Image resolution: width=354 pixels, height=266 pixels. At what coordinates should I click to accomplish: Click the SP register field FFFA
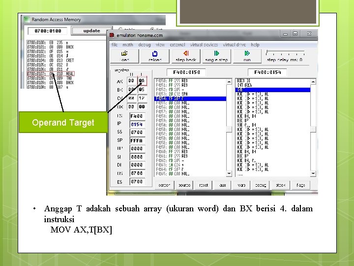[x=137, y=140]
